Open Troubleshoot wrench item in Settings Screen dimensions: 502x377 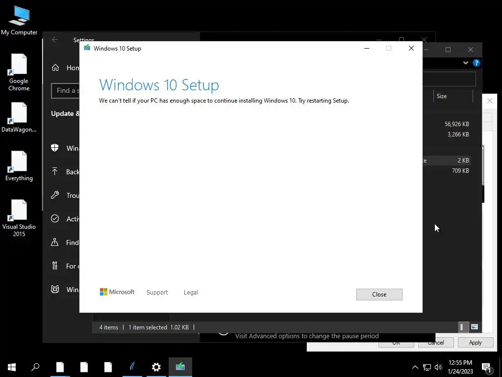coord(66,195)
